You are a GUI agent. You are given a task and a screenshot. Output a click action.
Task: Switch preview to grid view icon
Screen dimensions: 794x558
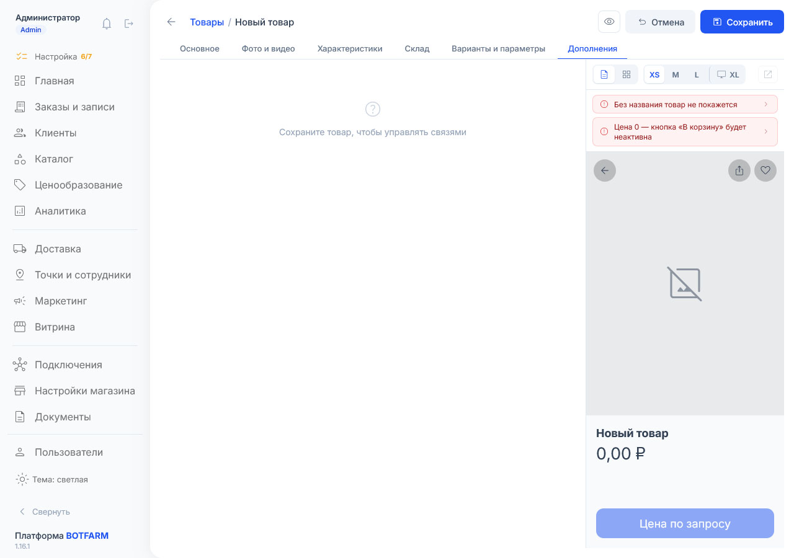point(627,74)
